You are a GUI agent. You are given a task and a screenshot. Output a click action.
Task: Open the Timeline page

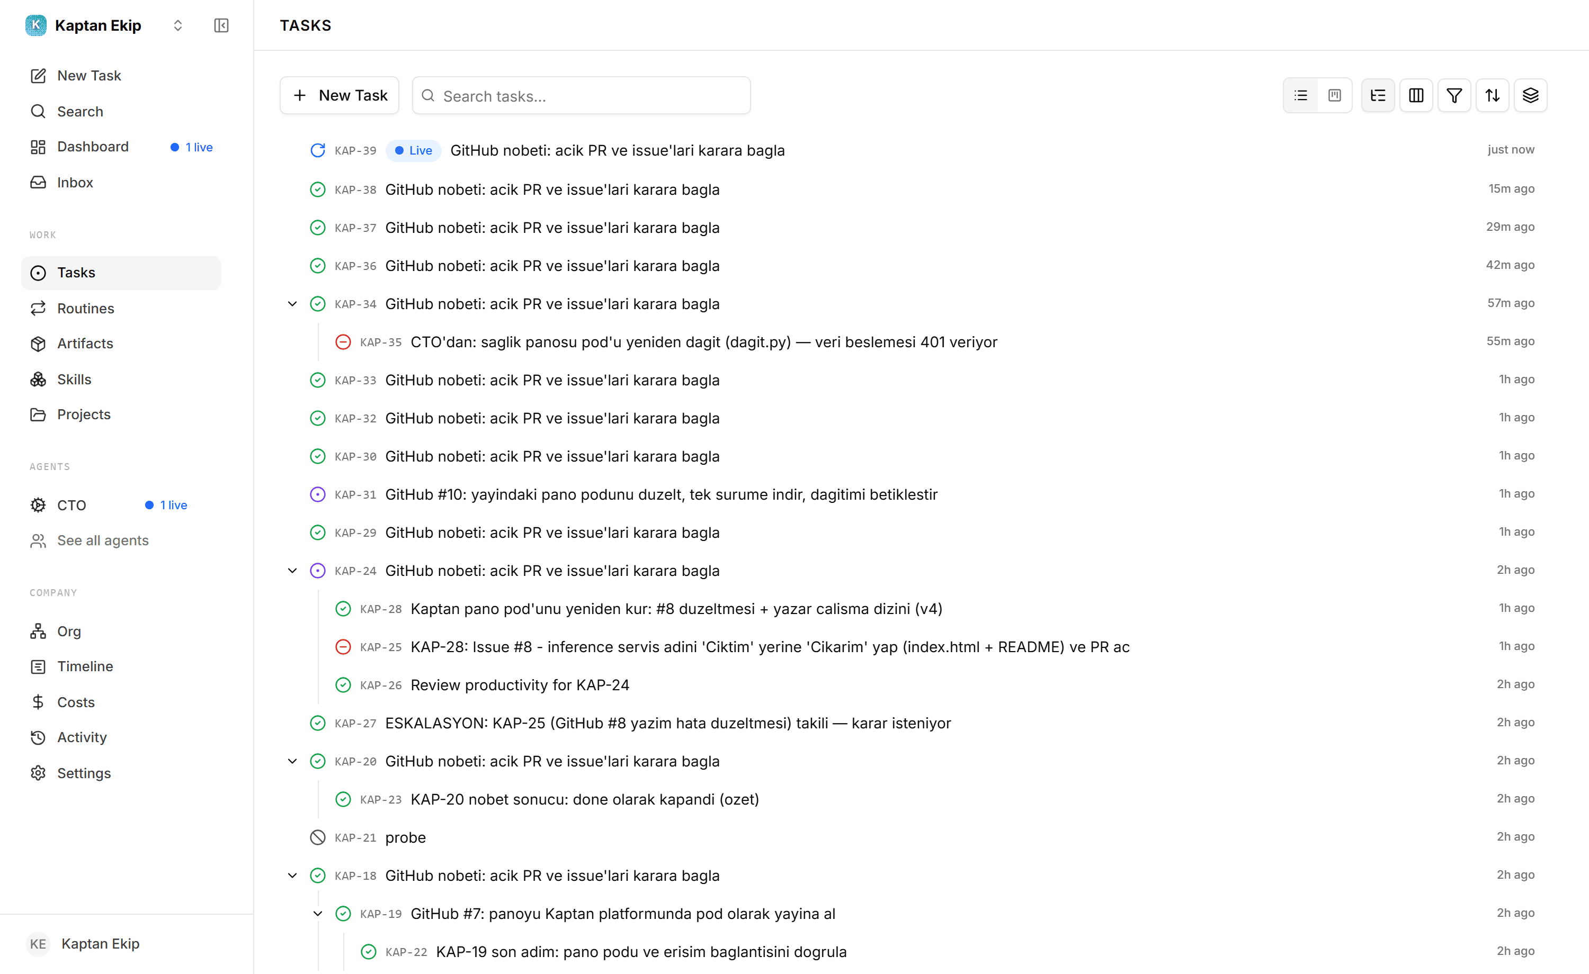click(x=121, y=666)
